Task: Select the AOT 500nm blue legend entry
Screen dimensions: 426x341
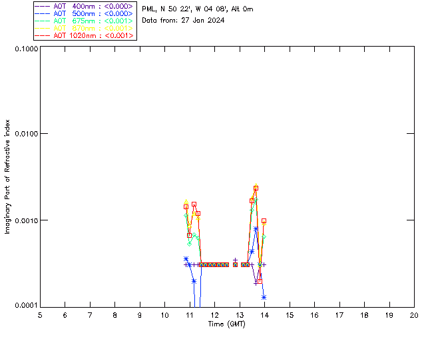Action: tap(85, 13)
